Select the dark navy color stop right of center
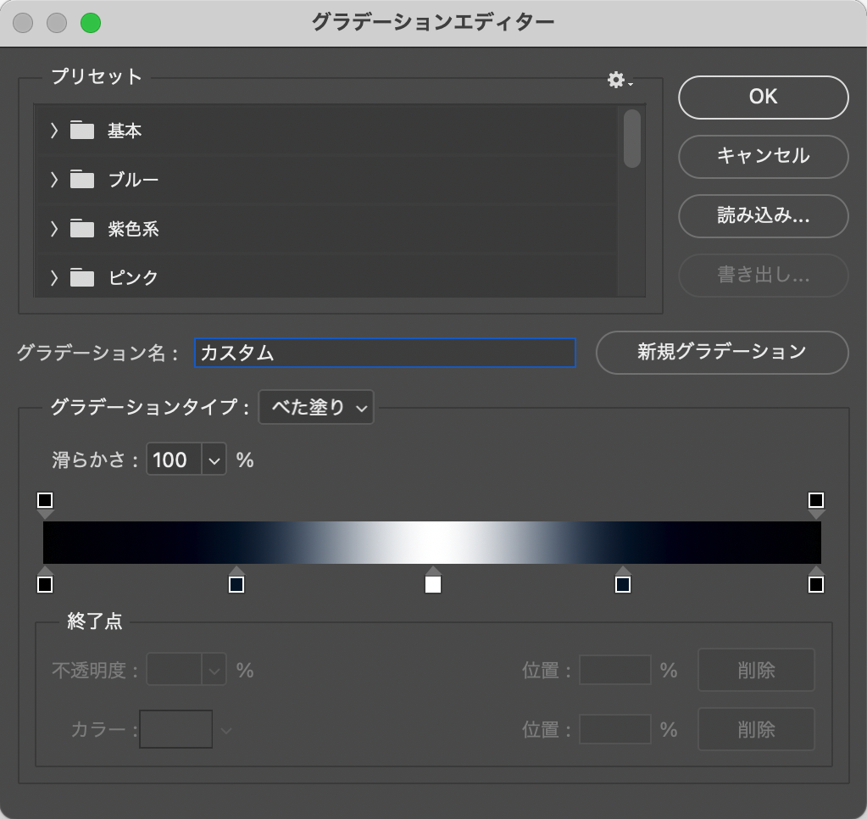Viewport: 867px width, 819px height. click(x=623, y=584)
